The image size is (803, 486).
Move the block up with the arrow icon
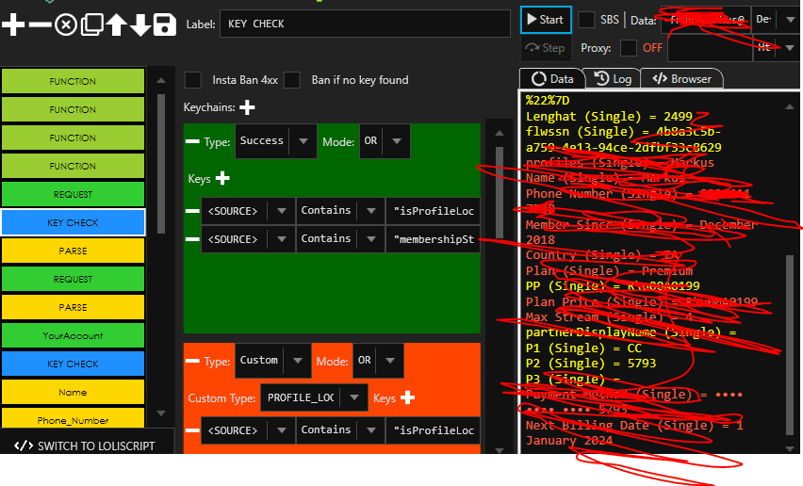coord(116,24)
